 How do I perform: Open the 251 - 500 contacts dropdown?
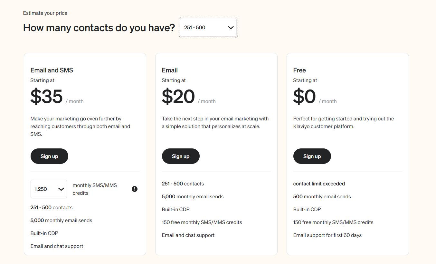[208, 28]
